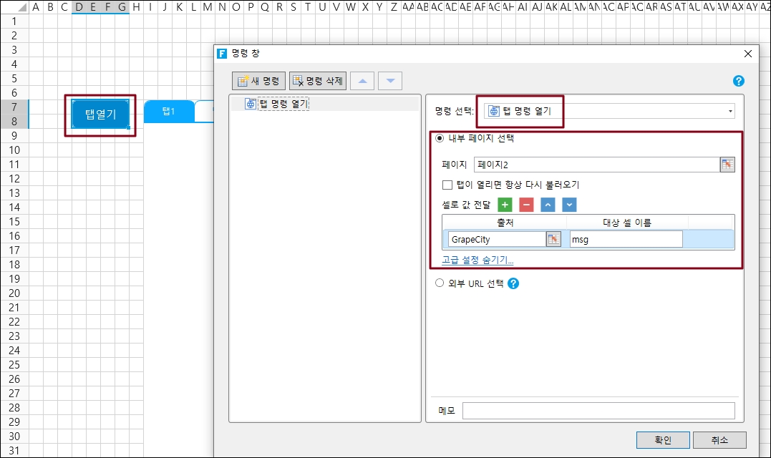Click the red remove cell value button
This screenshot has width=771, height=458.
tap(526, 205)
